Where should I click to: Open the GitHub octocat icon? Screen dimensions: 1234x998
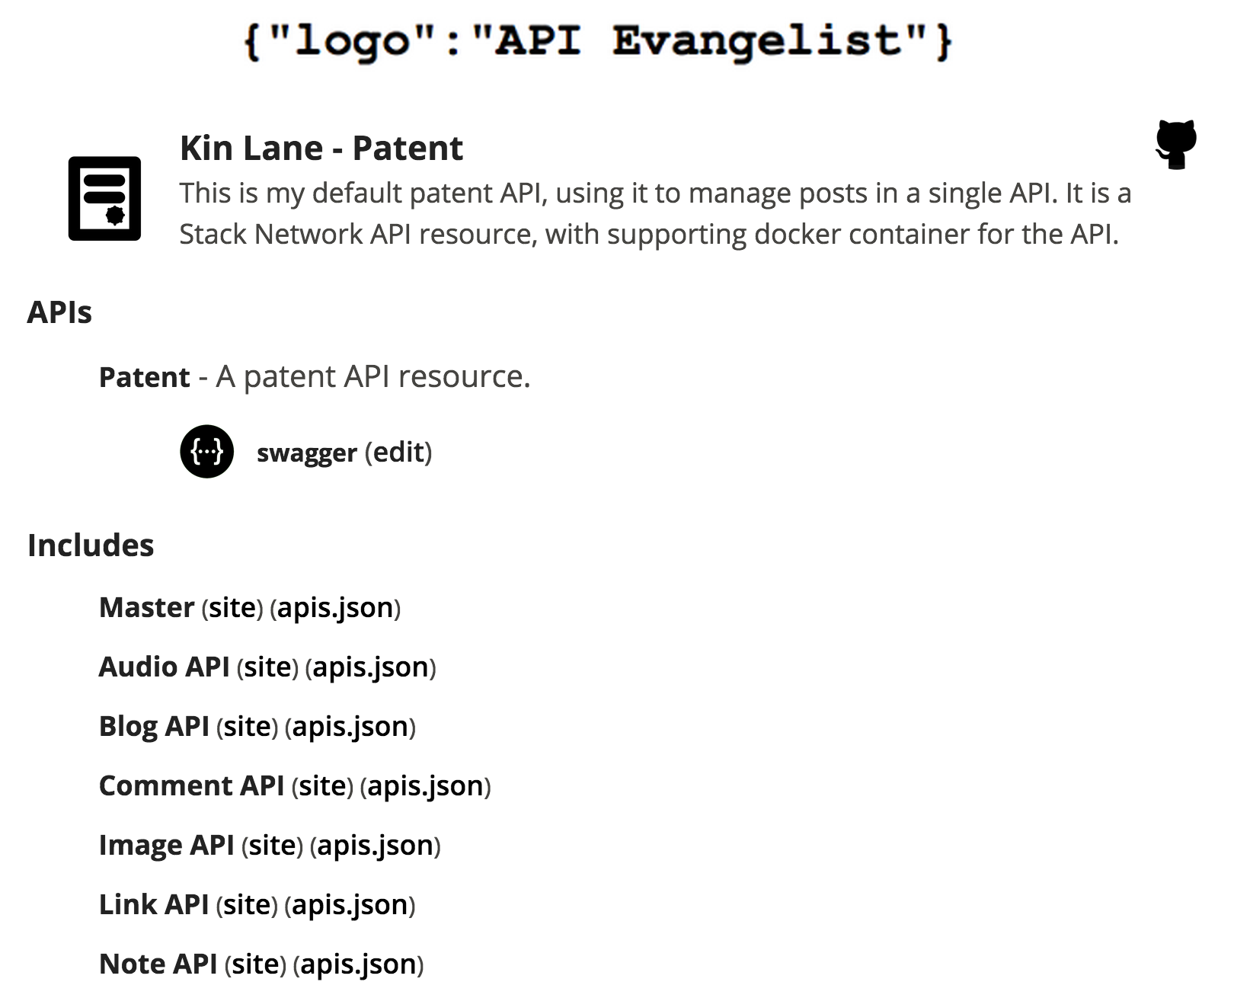coord(1175,144)
